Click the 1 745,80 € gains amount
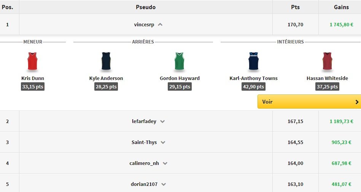 [x=341, y=25]
